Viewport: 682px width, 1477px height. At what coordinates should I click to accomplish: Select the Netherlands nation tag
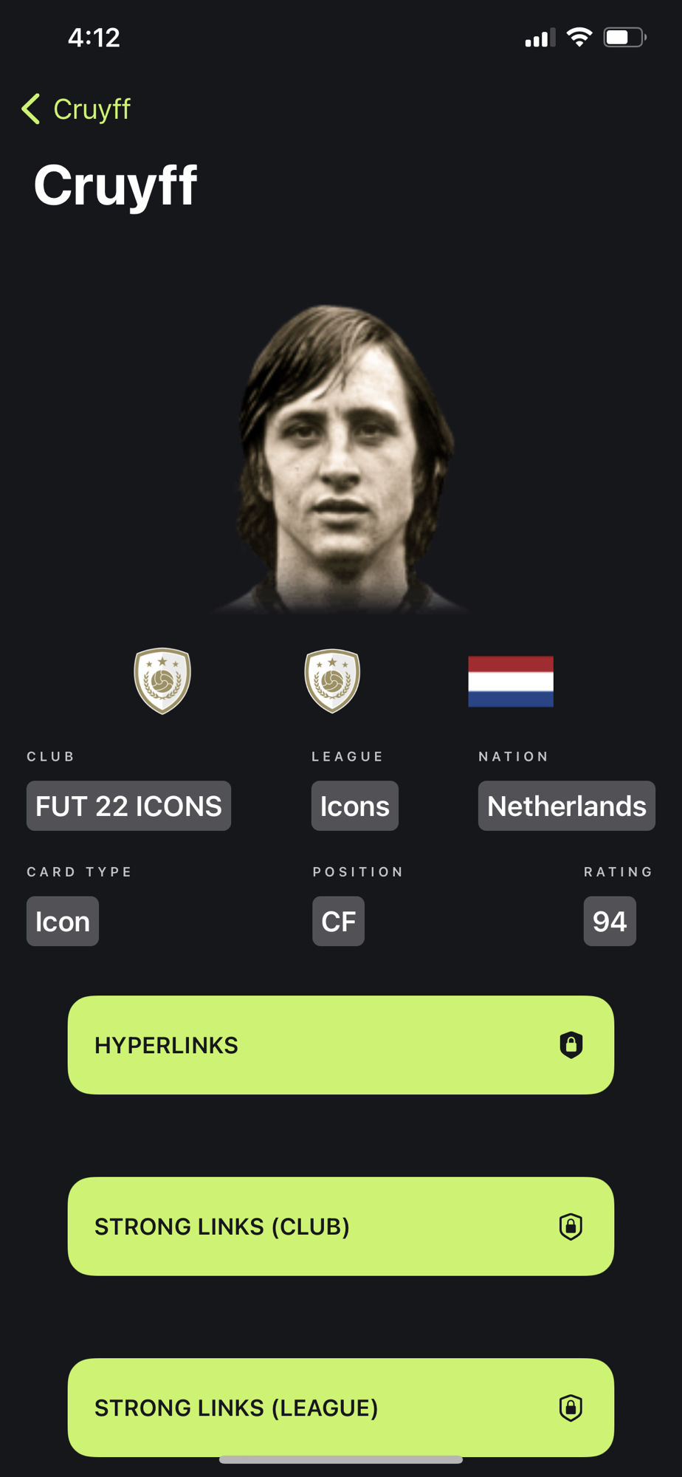click(x=567, y=806)
